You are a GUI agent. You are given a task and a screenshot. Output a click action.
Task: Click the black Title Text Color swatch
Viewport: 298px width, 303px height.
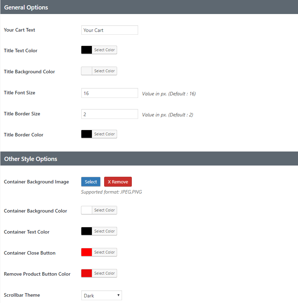[87, 50]
